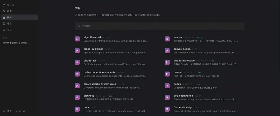Start a new chat via 新会话
The width and height of the screenshot is (280, 116).
click(19, 5)
